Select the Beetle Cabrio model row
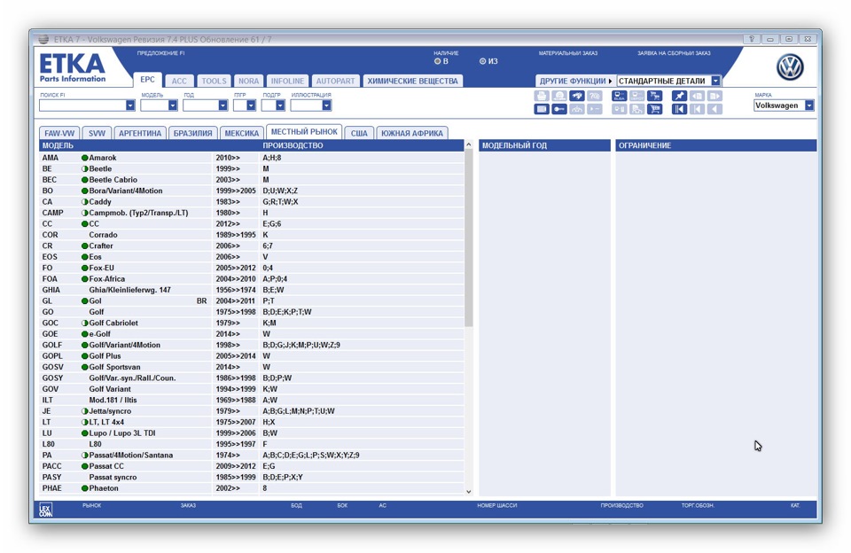Image resolution: width=851 pixels, height=553 pixels. (252, 180)
